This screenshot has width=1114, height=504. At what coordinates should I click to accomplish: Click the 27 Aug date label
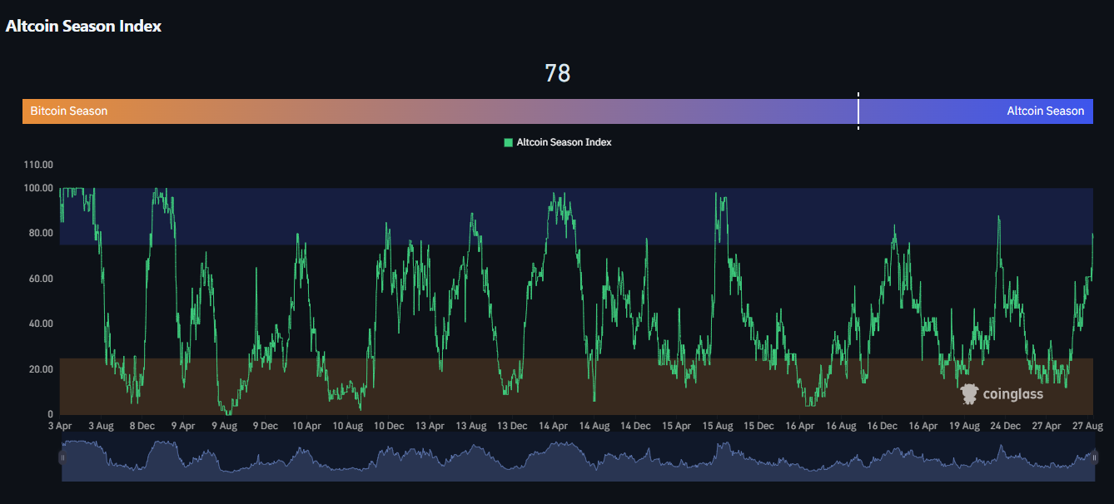(1088, 426)
